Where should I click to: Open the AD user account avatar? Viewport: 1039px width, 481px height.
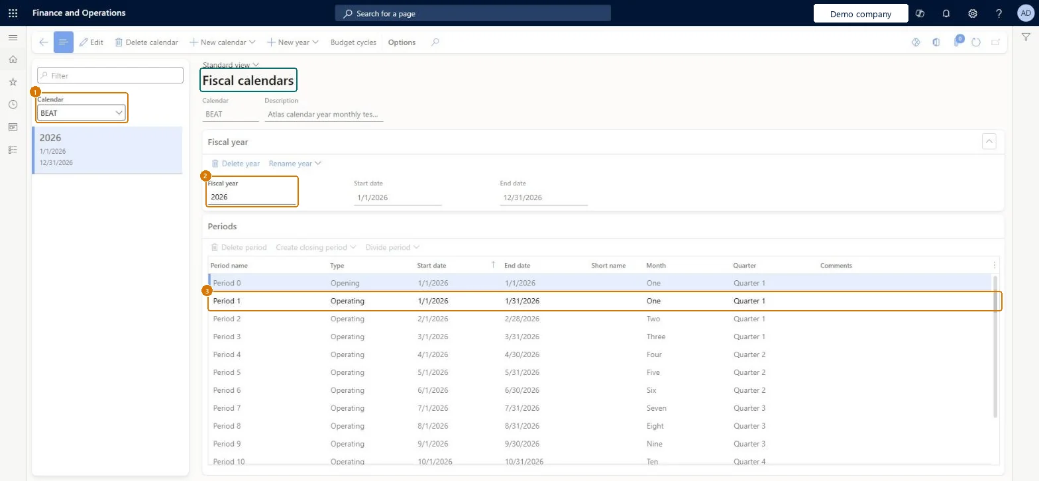(1025, 13)
